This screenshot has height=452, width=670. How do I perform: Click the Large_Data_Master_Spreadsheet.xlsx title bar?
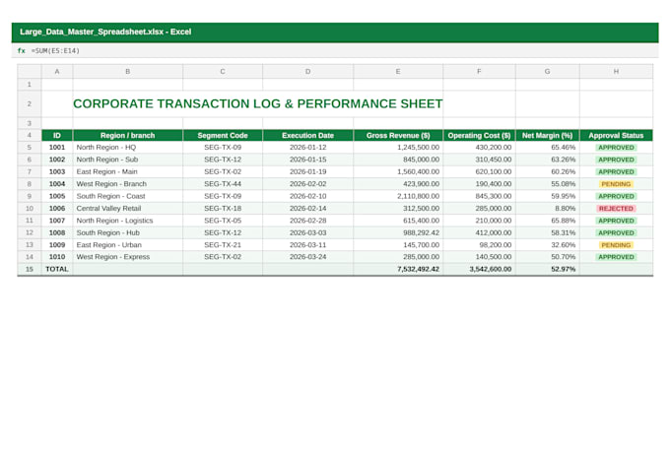click(335, 32)
